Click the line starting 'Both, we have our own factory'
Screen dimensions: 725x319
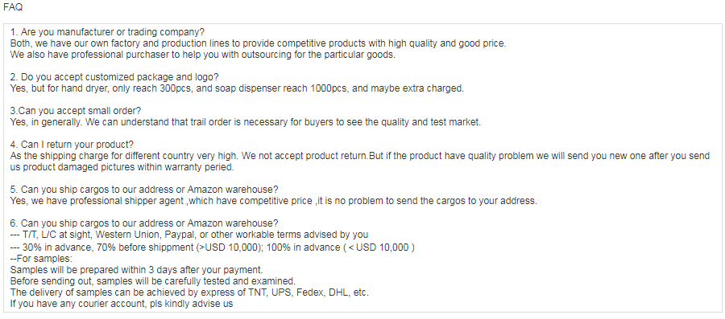pos(258,43)
